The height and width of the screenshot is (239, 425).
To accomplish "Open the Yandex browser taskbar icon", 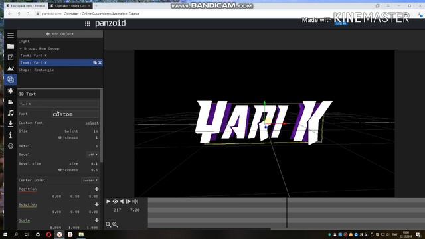I will [59, 234].
